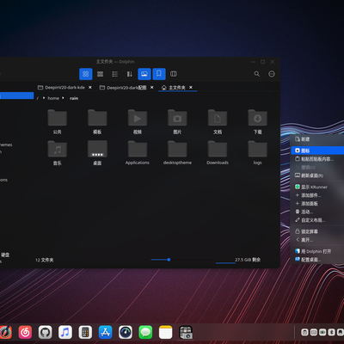The image size is (344, 344).
Task: Select the 视频 videos folder
Action: pos(138,121)
